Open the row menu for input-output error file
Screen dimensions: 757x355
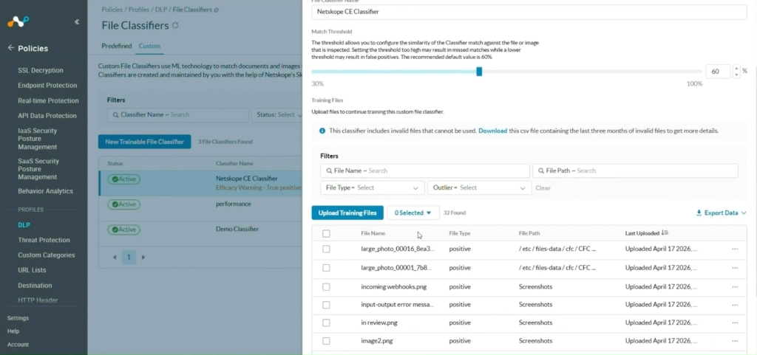[x=735, y=305]
